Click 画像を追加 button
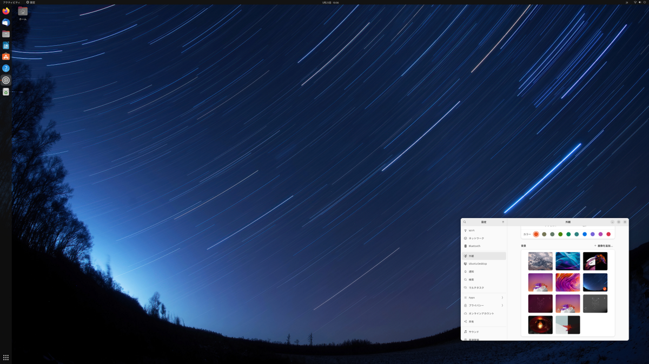649x364 pixels. point(604,246)
